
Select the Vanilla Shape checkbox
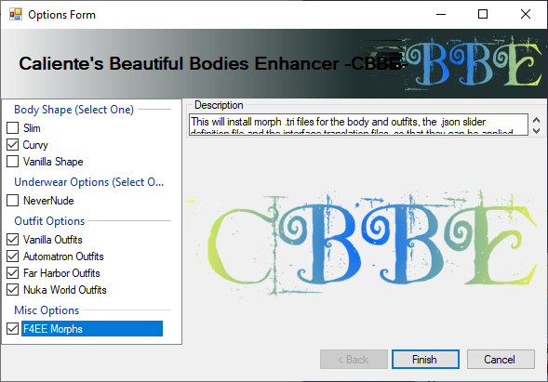click(13, 162)
